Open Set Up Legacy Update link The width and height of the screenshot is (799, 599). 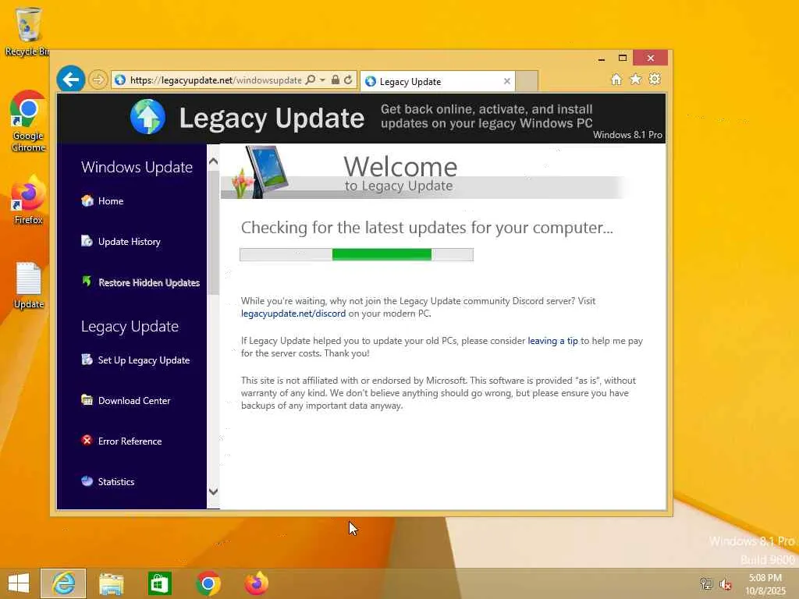[x=144, y=360]
